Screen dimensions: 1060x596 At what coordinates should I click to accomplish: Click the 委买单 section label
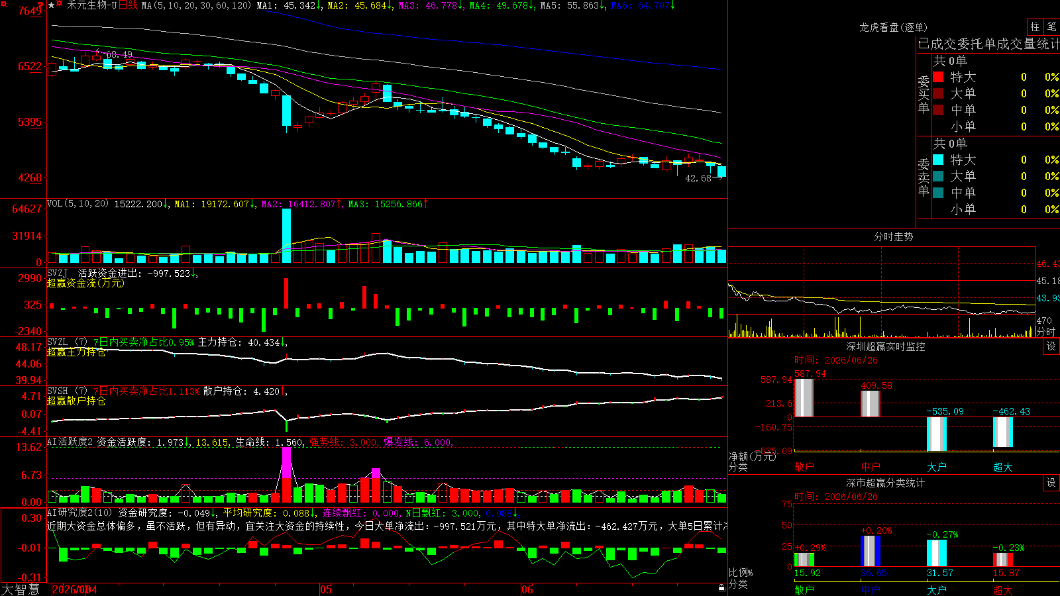[924, 95]
